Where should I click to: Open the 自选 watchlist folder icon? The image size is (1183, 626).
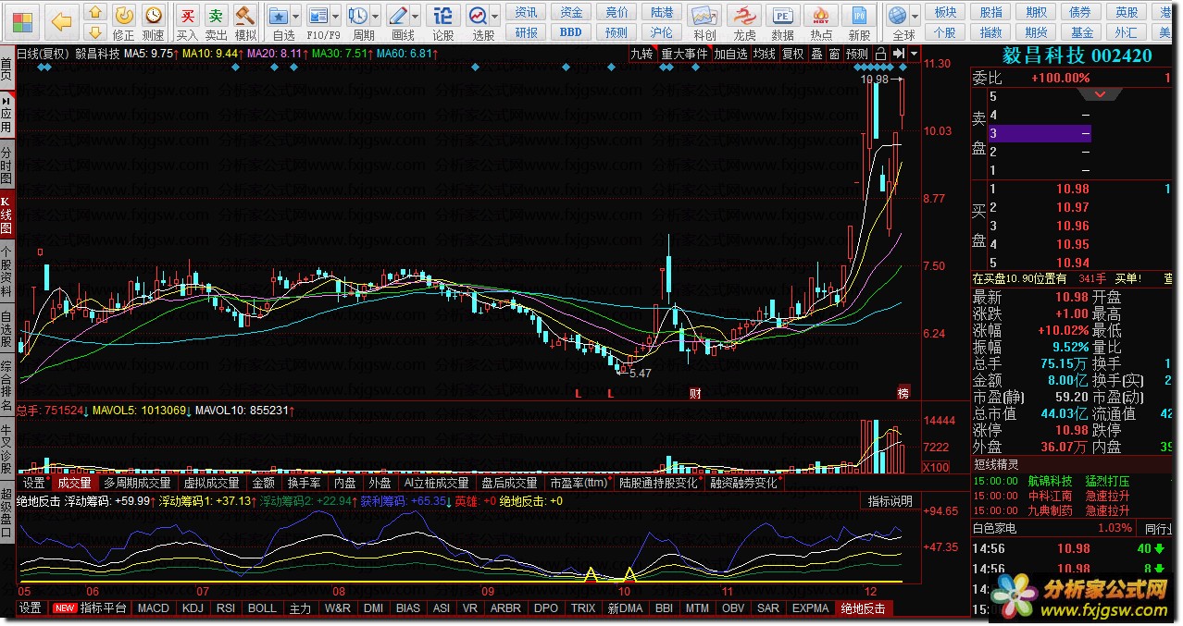click(x=279, y=16)
